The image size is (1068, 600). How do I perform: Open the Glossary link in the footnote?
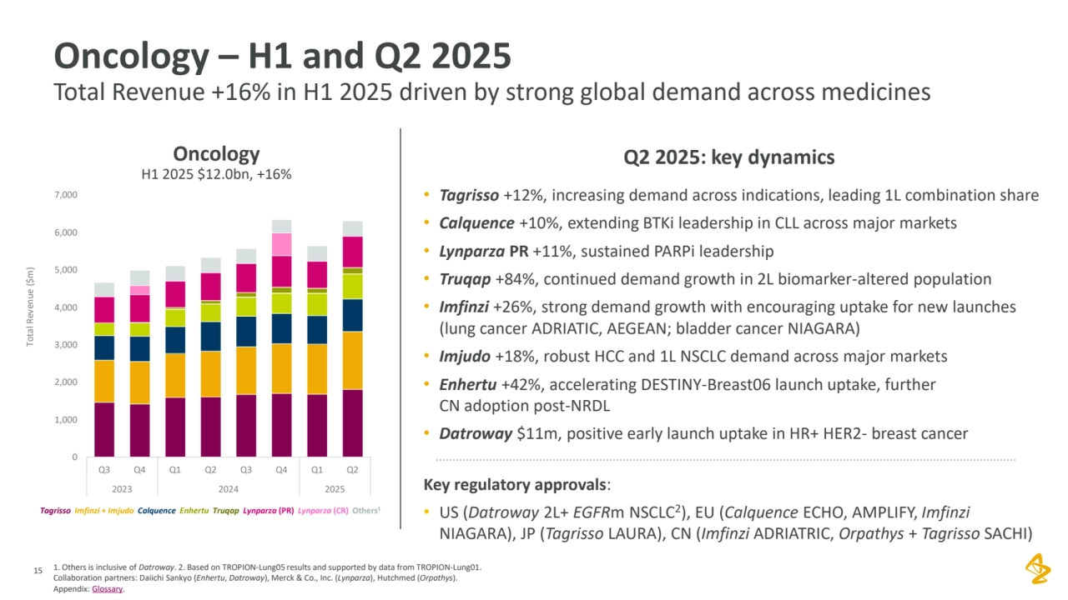[106, 588]
